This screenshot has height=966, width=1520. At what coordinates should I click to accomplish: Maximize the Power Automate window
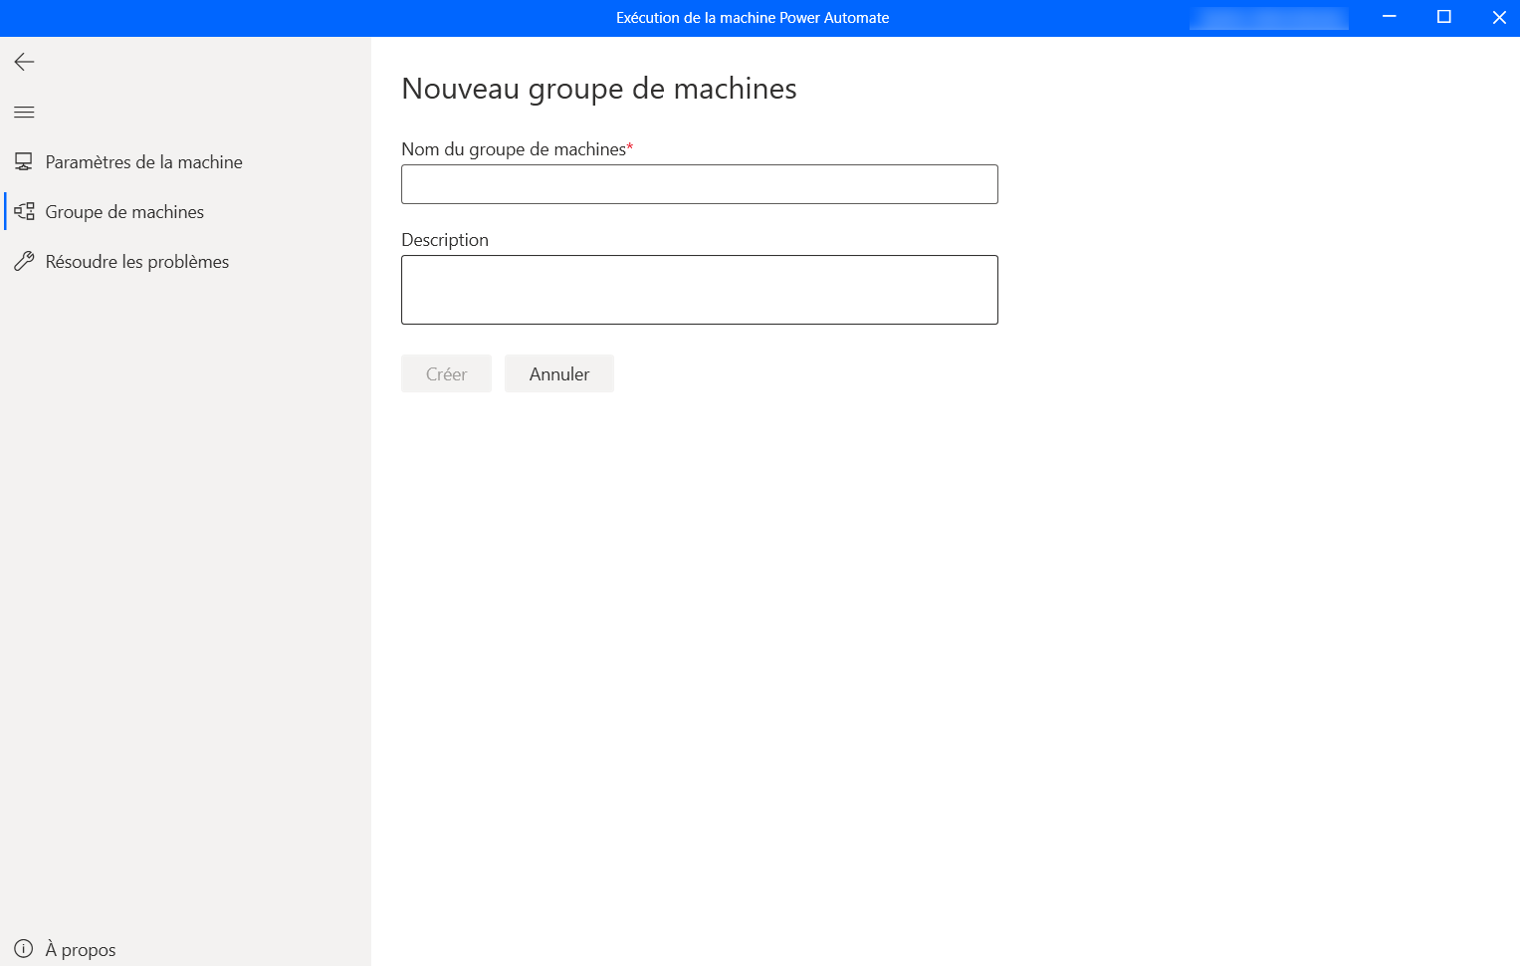[1444, 17]
